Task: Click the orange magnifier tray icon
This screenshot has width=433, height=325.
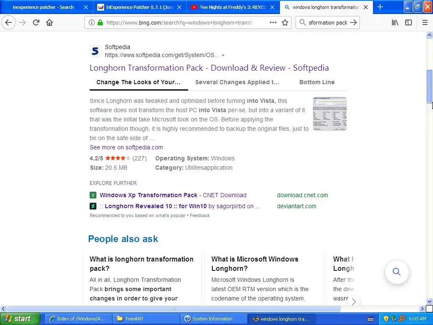Action: (402, 319)
